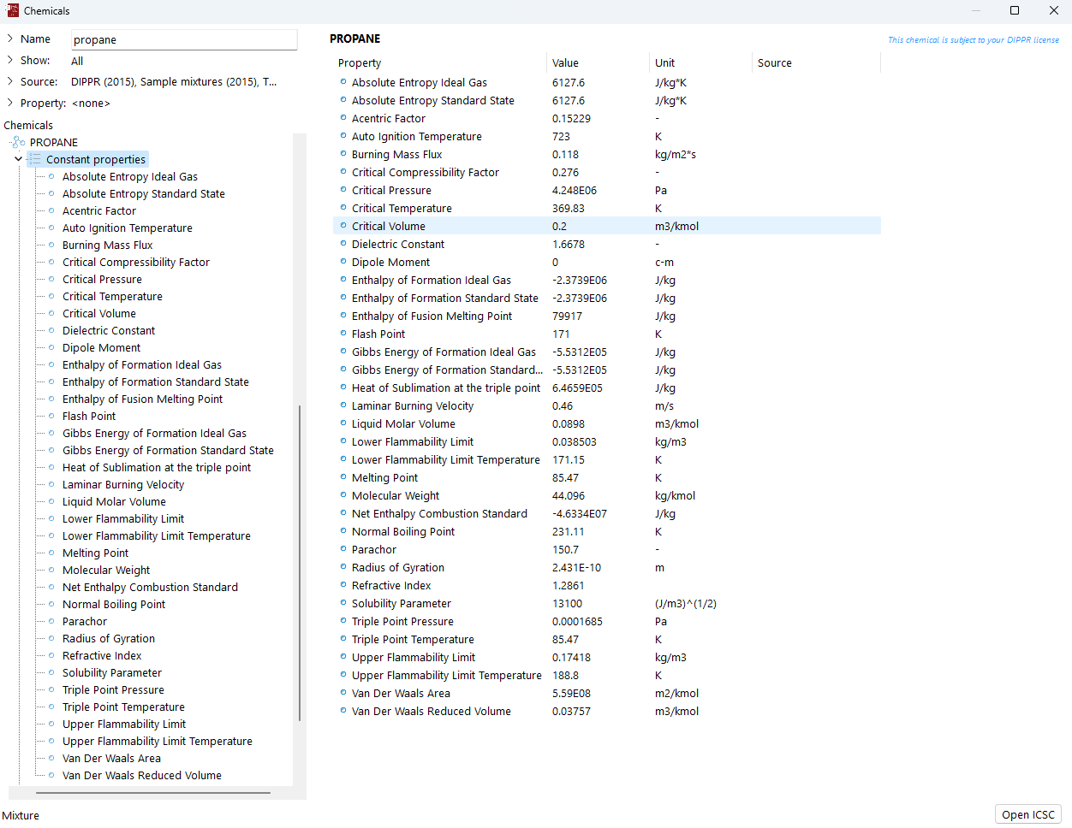Image resolution: width=1072 pixels, height=828 pixels.
Task: Expand the Show filter chevron
Action: click(10, 60)
